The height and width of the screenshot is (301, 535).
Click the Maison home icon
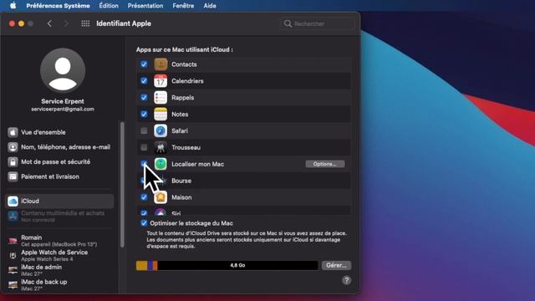pos(160,197)
